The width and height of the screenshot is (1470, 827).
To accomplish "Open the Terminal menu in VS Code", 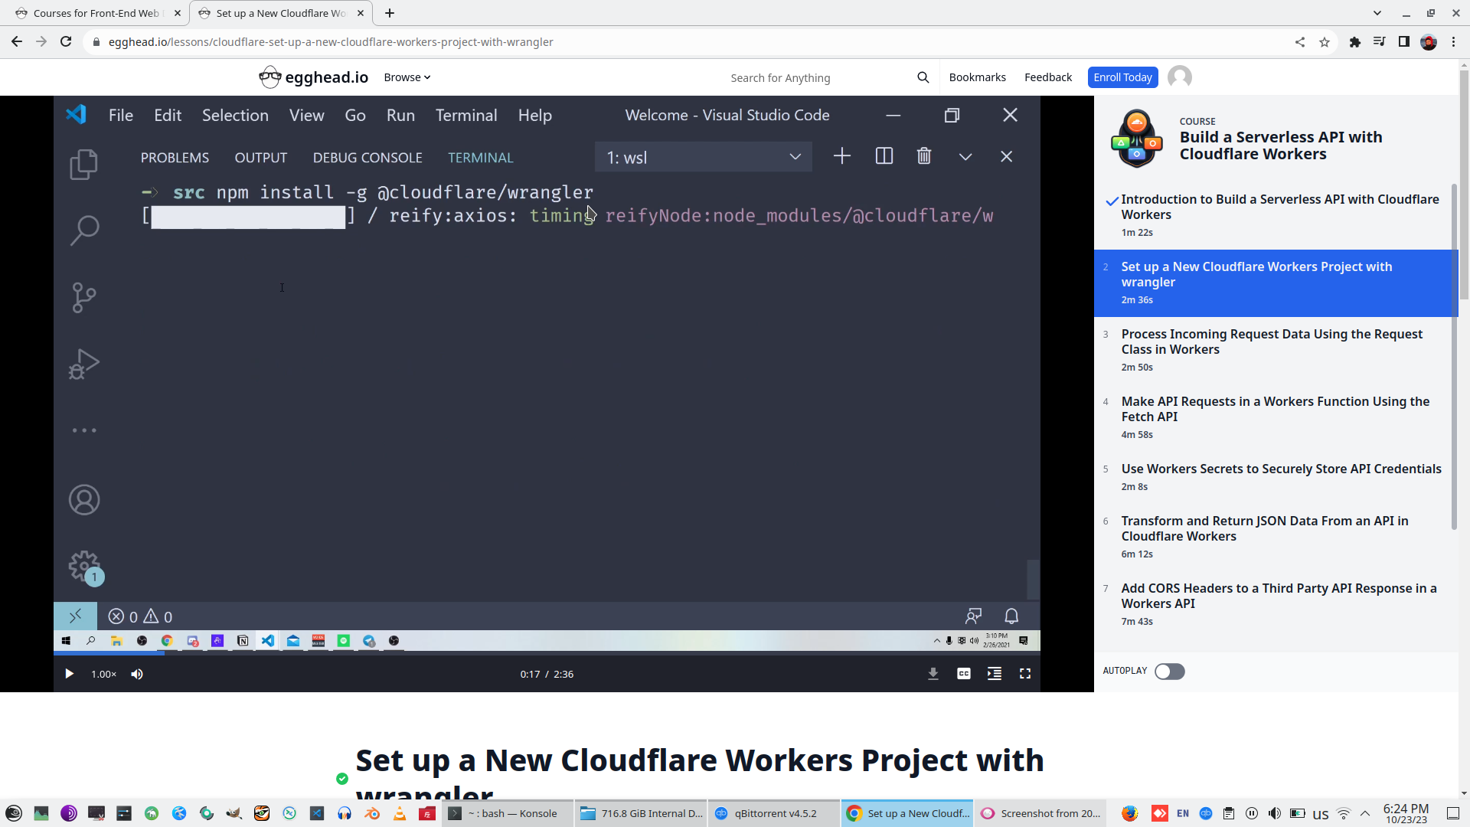I will click(x=466, y=115).
